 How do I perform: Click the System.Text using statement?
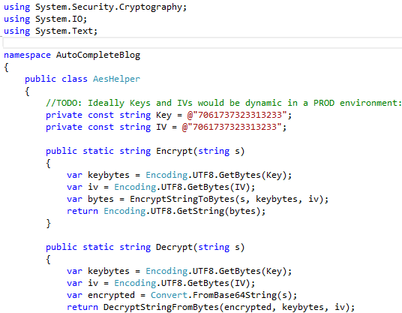(50, 31)
